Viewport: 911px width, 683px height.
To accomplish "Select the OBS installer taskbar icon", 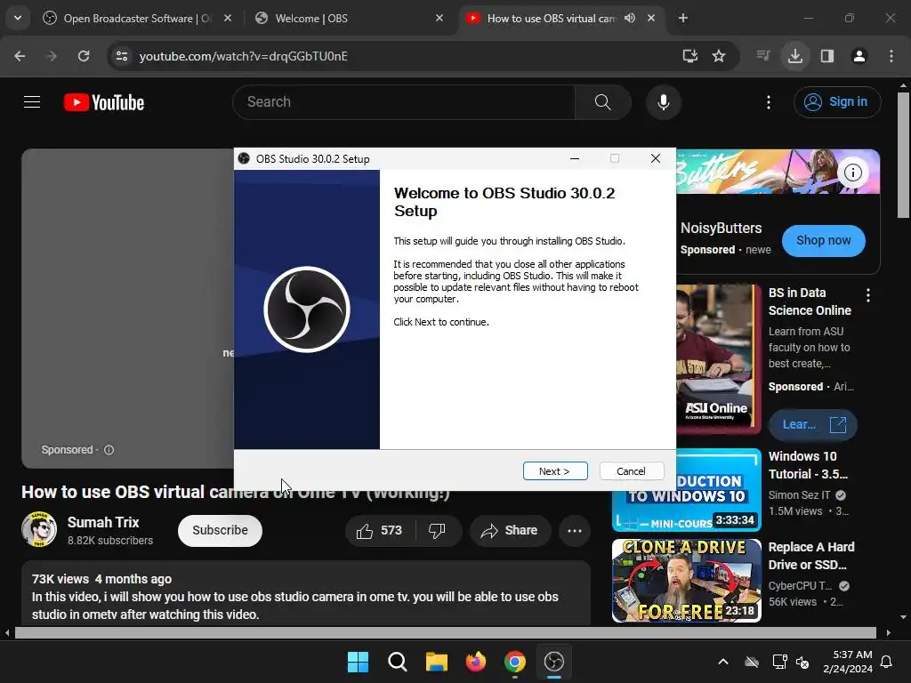I will click(554, 662).
